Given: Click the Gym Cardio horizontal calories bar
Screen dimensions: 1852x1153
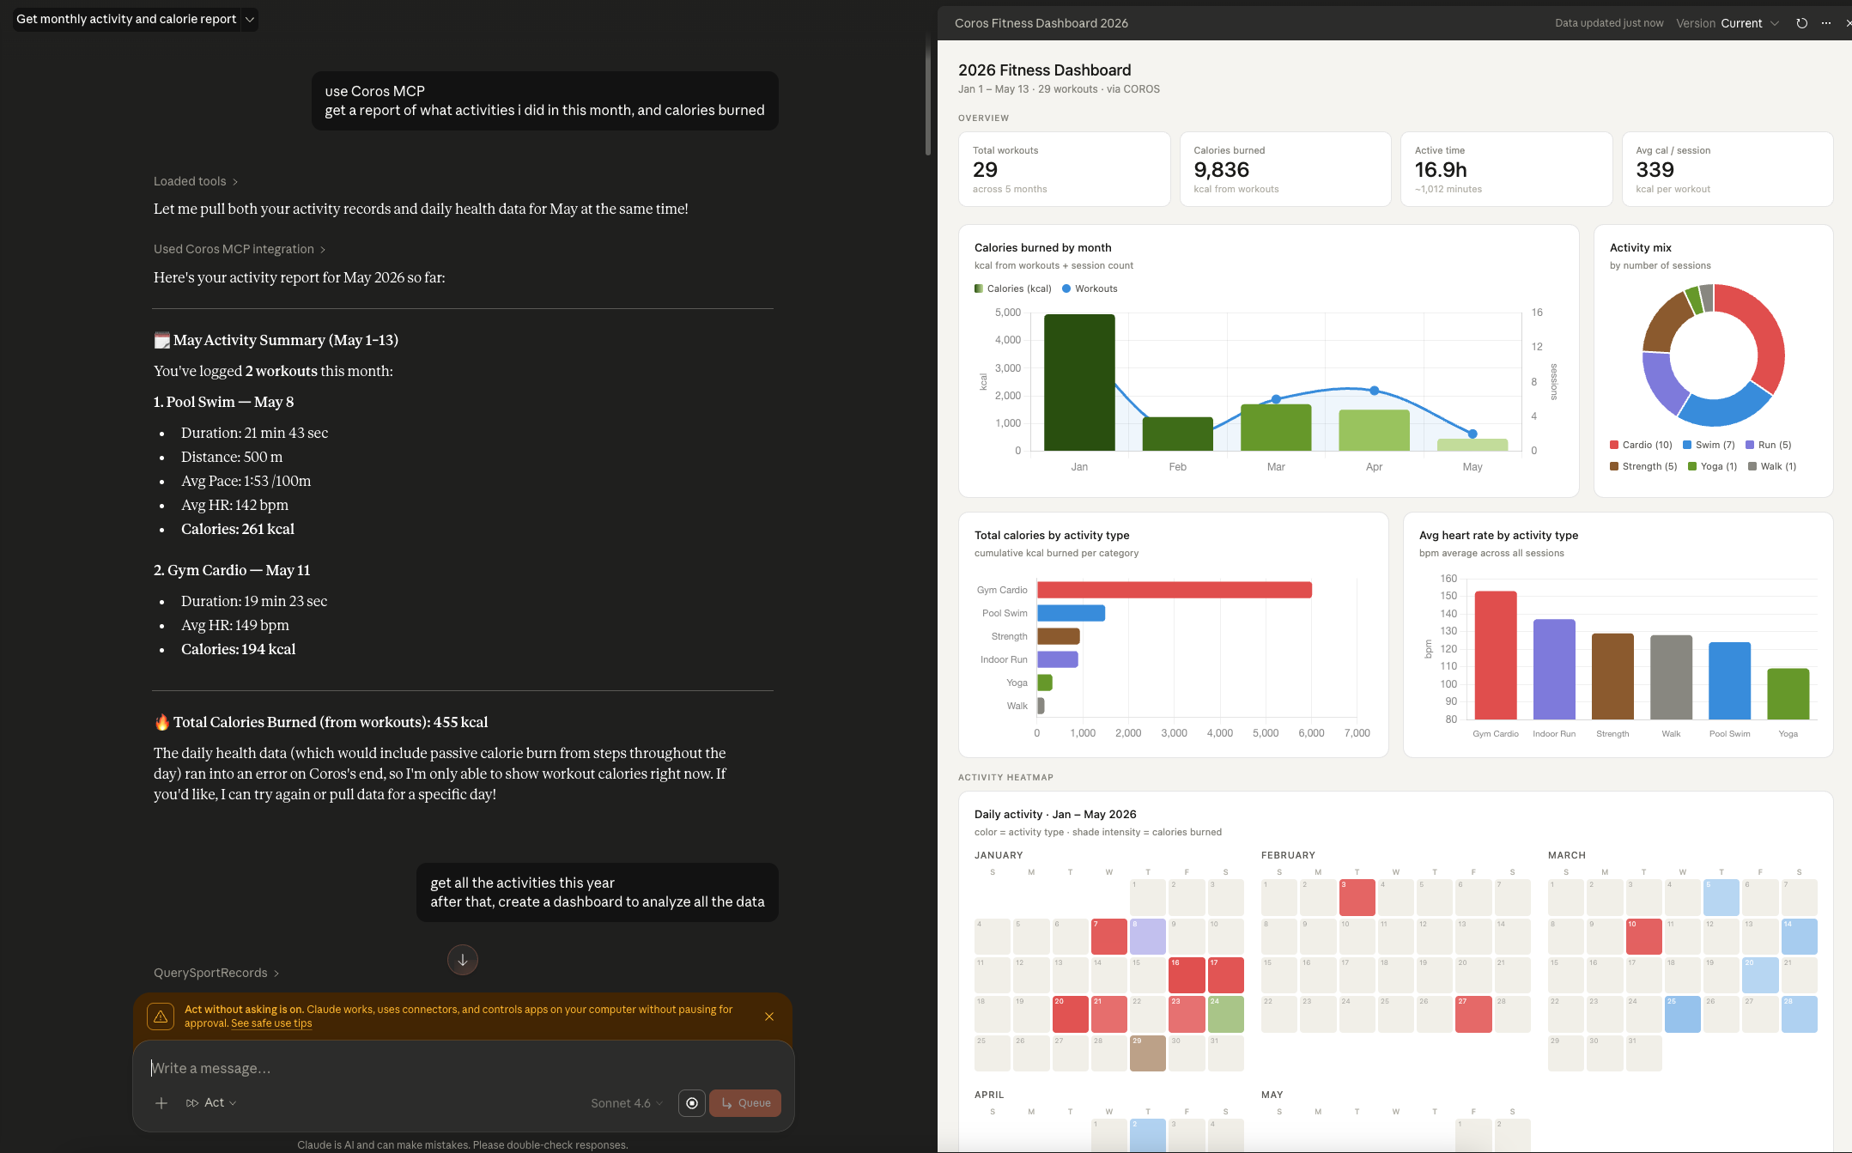Looking at the screenshot, I should pyautogui.click(x=1175, y=590).
